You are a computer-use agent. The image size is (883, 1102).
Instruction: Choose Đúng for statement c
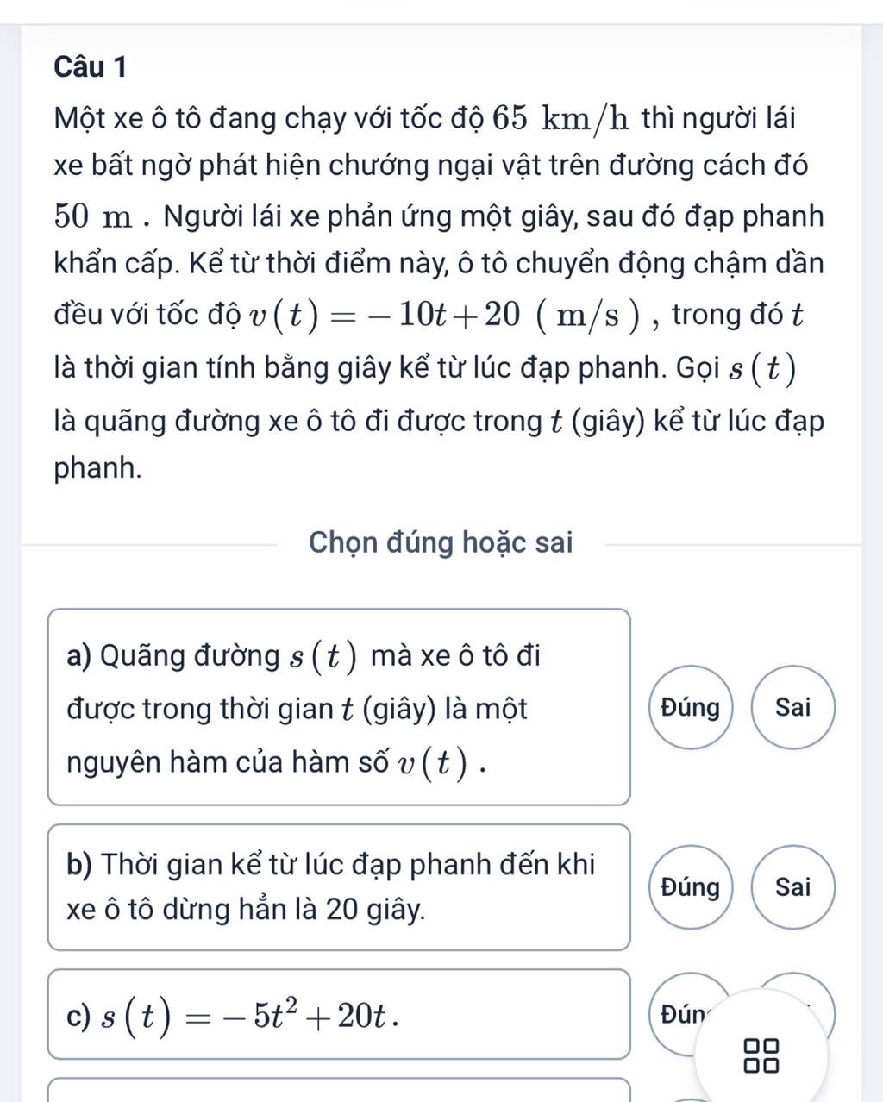pos(683,1014)
